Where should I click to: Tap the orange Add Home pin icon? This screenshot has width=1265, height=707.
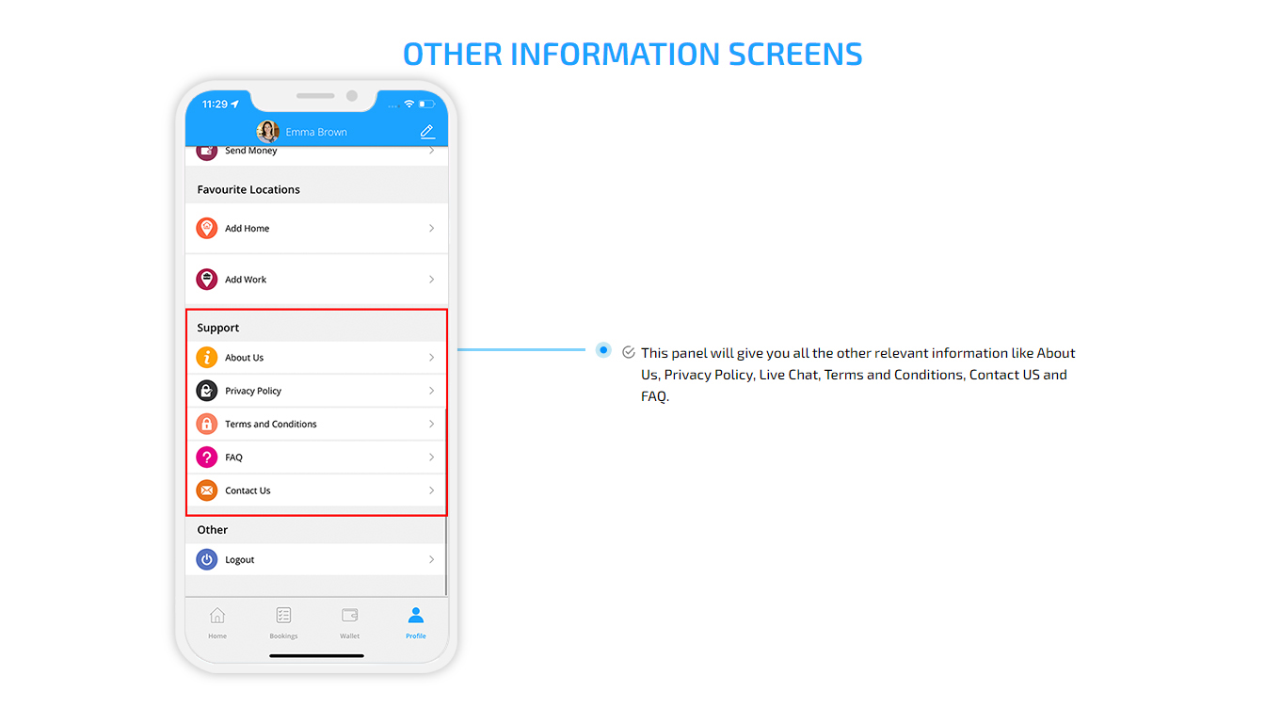(207, 228)
